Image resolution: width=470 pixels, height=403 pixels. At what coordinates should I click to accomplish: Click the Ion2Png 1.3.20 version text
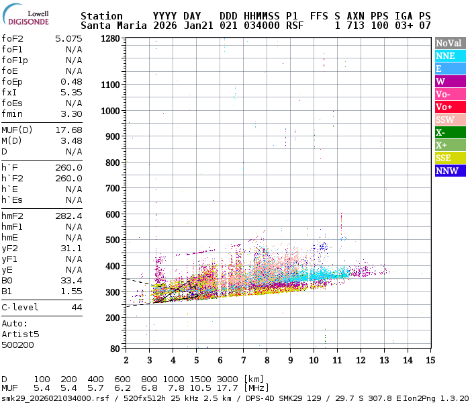coord(436,398)
